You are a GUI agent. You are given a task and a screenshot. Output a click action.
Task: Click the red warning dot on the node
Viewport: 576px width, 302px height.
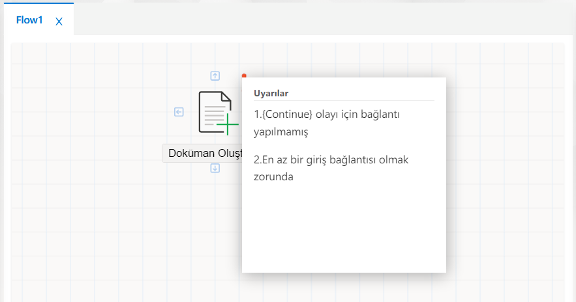coord(244,75)
